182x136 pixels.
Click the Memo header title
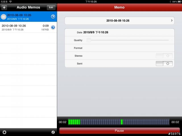119,7
